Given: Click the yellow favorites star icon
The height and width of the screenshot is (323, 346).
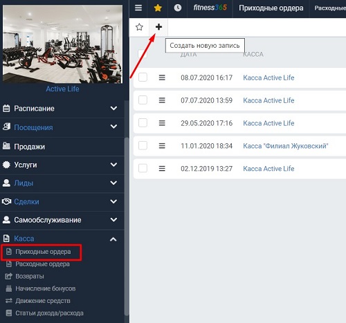Looking at the screenshot, I should [158, 8].
